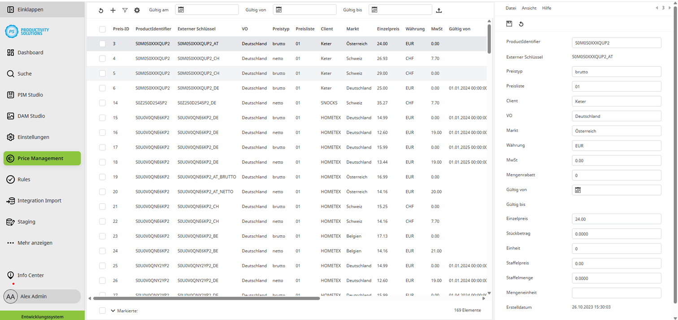Open the table settings gear
The image size is (678, 320).
[x=137, y=10]
